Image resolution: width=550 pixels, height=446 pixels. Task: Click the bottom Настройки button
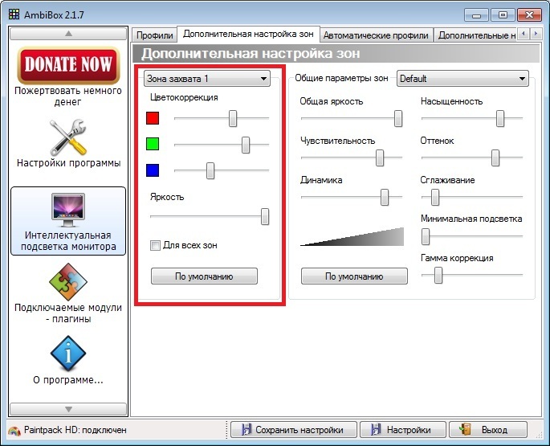pos(403,429)
